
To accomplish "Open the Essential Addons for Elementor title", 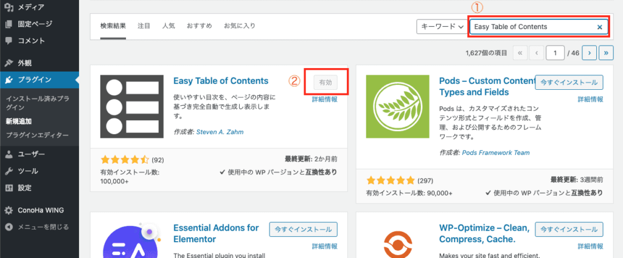I will (x=216, y=234).
